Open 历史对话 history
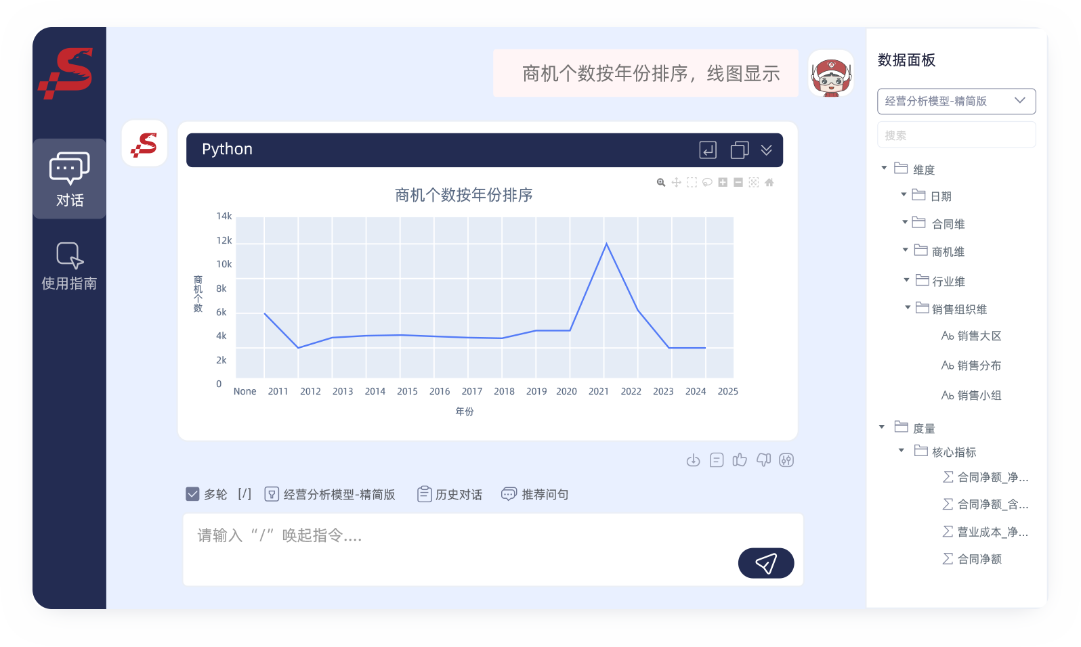The image size is (1081, 647). click(x=450, y=495)
